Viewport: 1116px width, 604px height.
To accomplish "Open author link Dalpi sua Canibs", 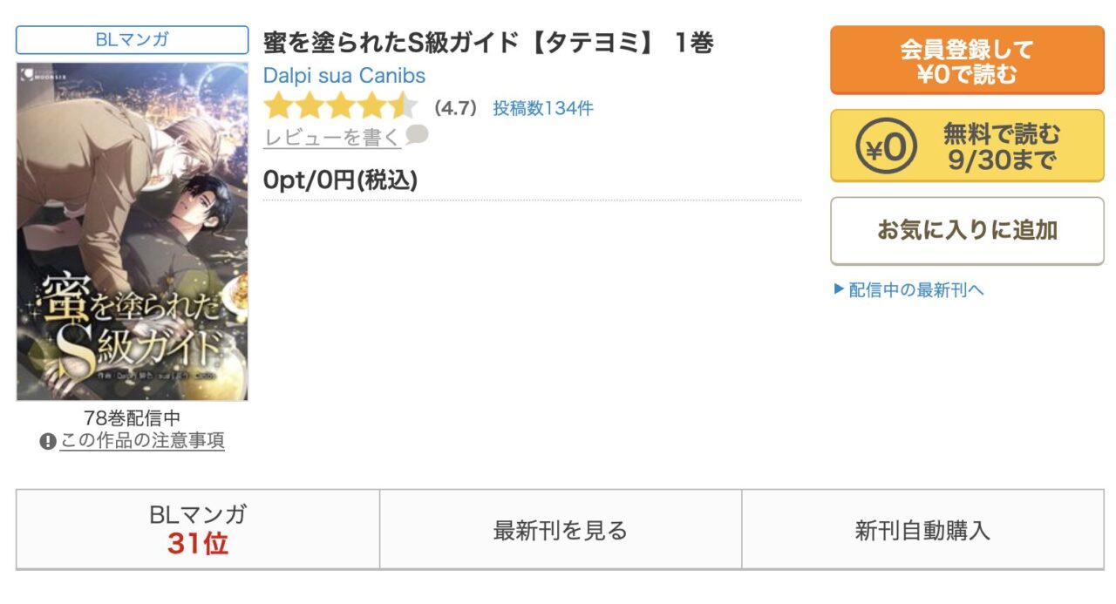I will tap(344, 76).
